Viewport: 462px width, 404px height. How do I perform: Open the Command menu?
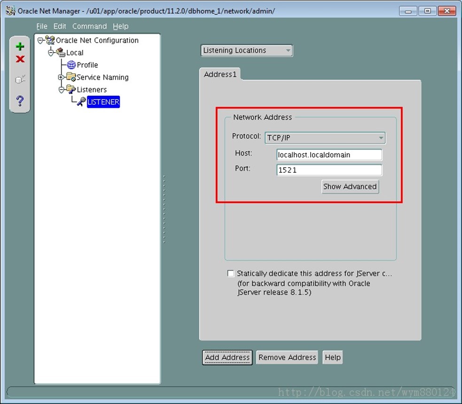[x=90, y=26]
